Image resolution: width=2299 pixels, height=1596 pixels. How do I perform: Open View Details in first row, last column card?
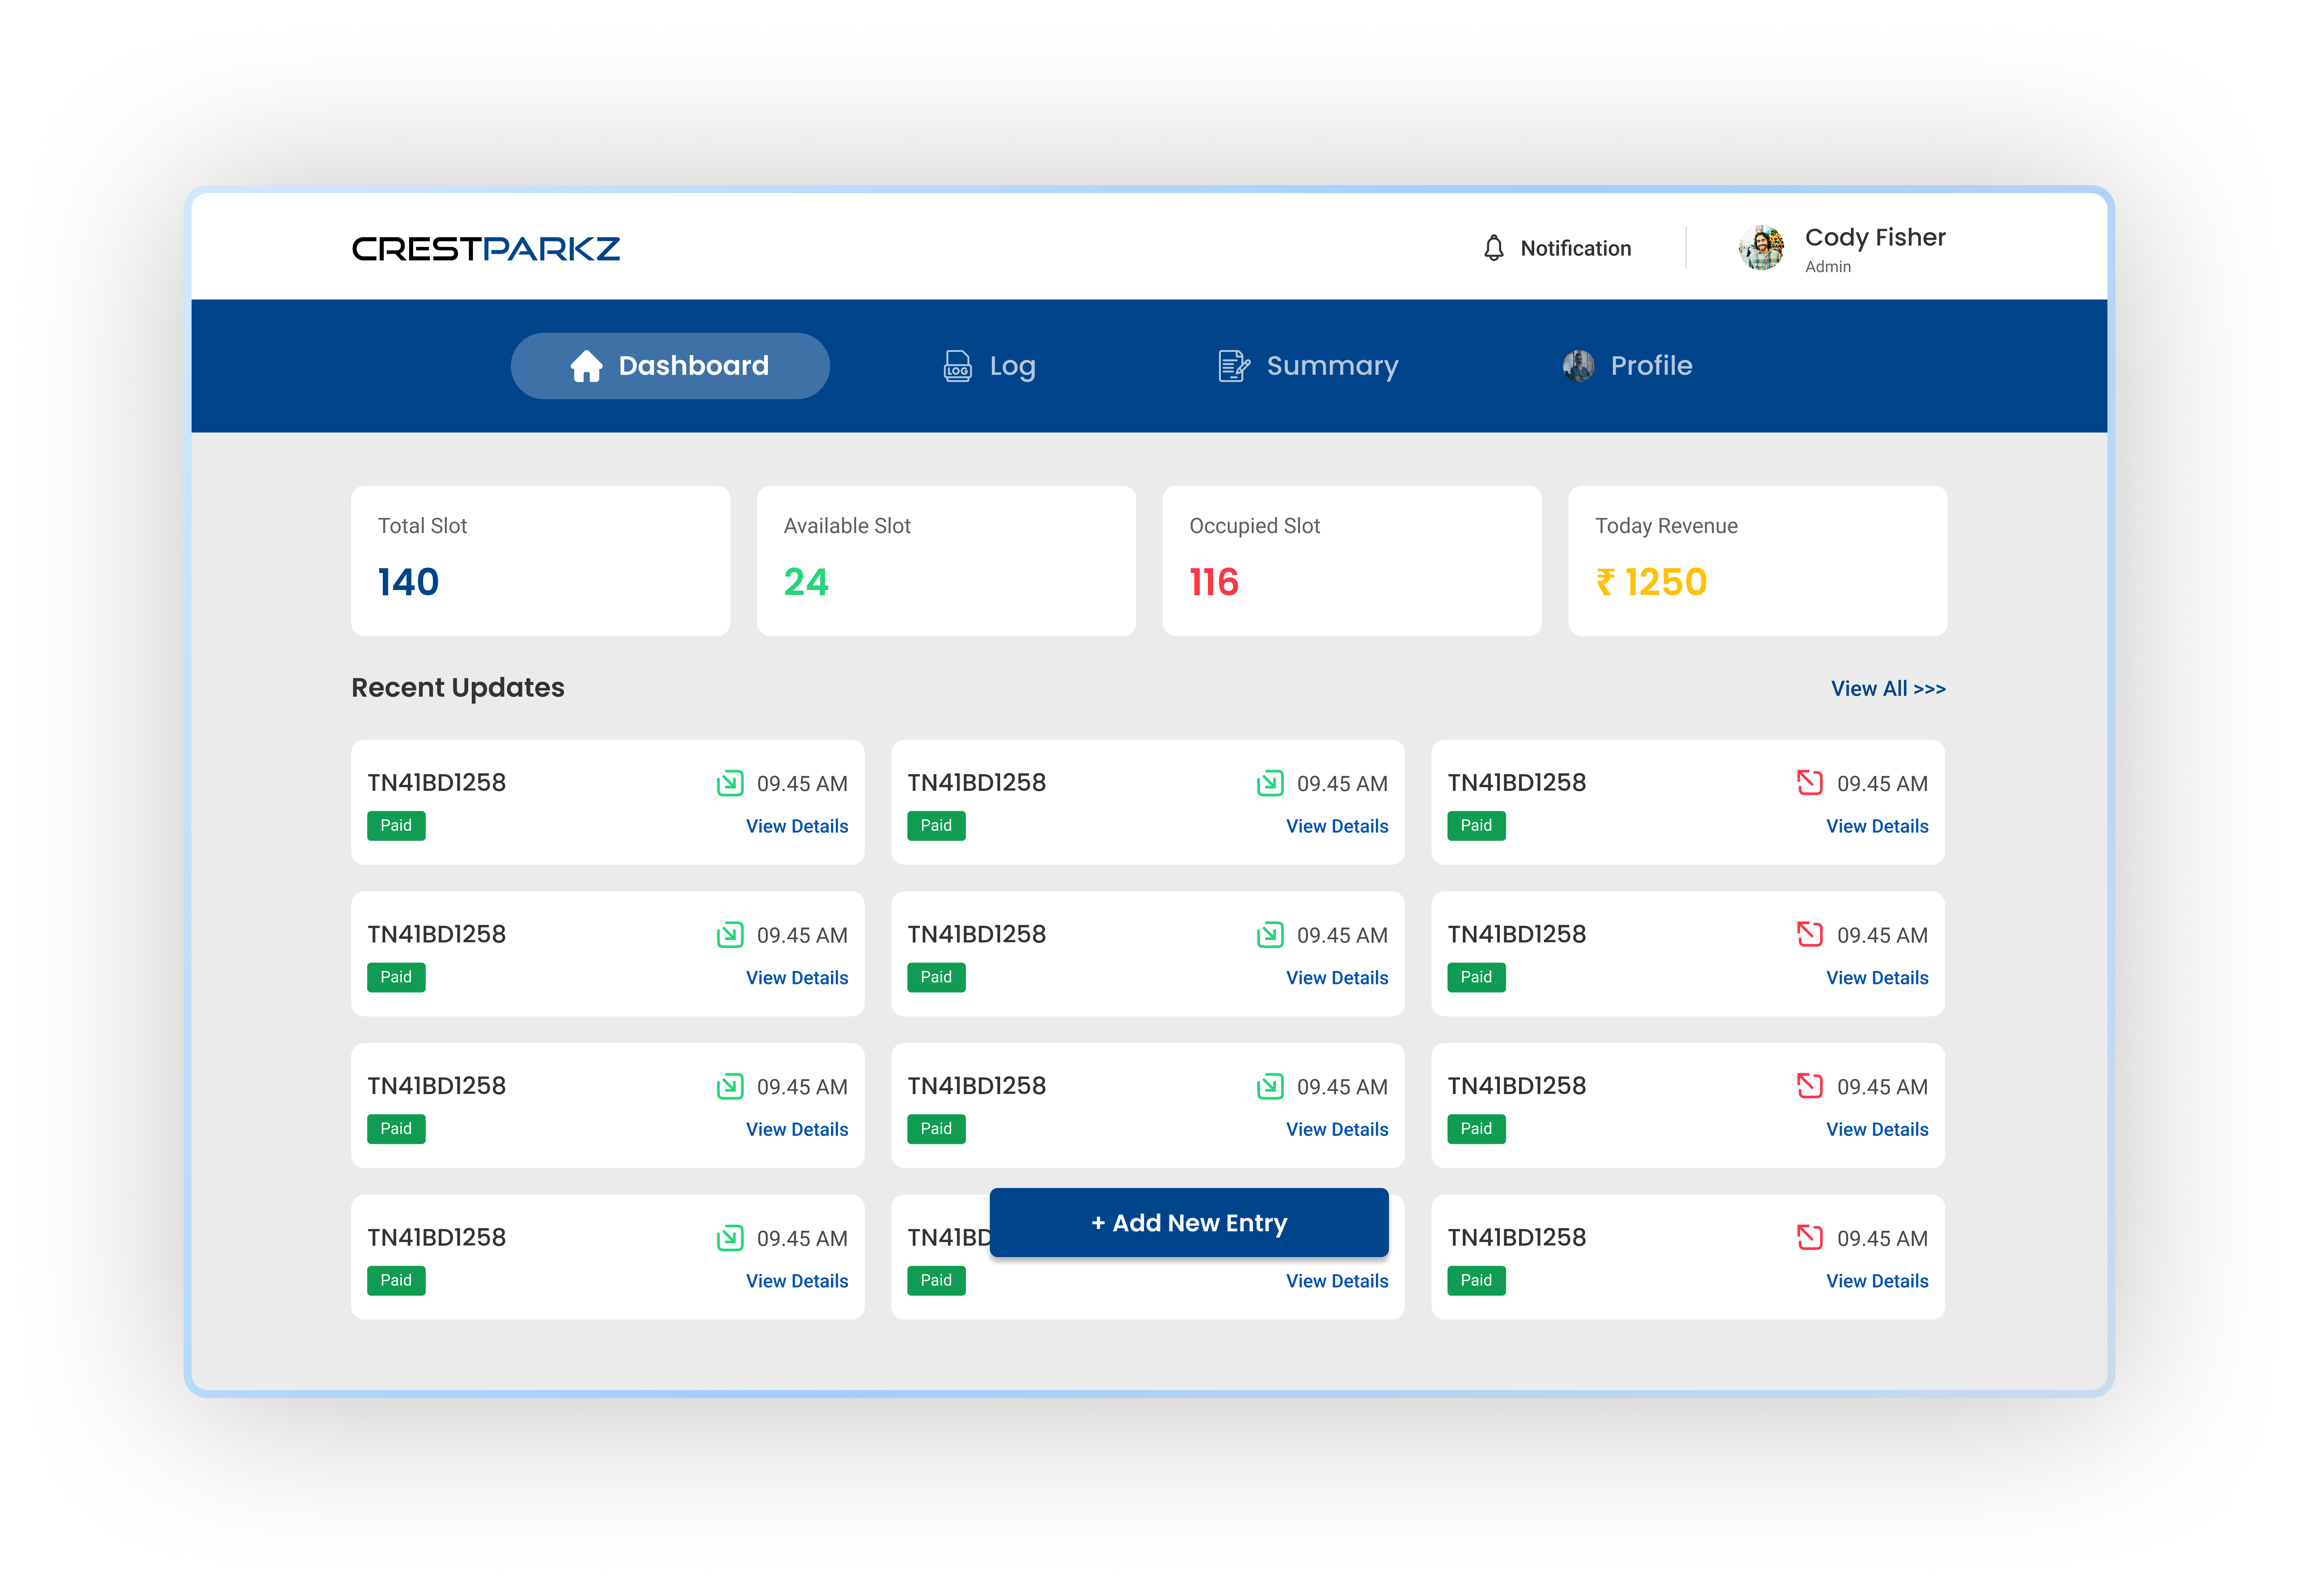click(1878, 826)
